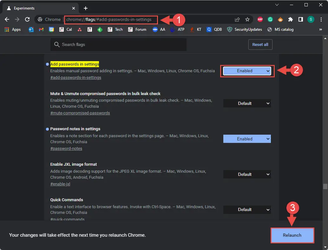Click the address bar URL text
The height and width of the screenshot is (250, 328).
(x=109, y=19)
